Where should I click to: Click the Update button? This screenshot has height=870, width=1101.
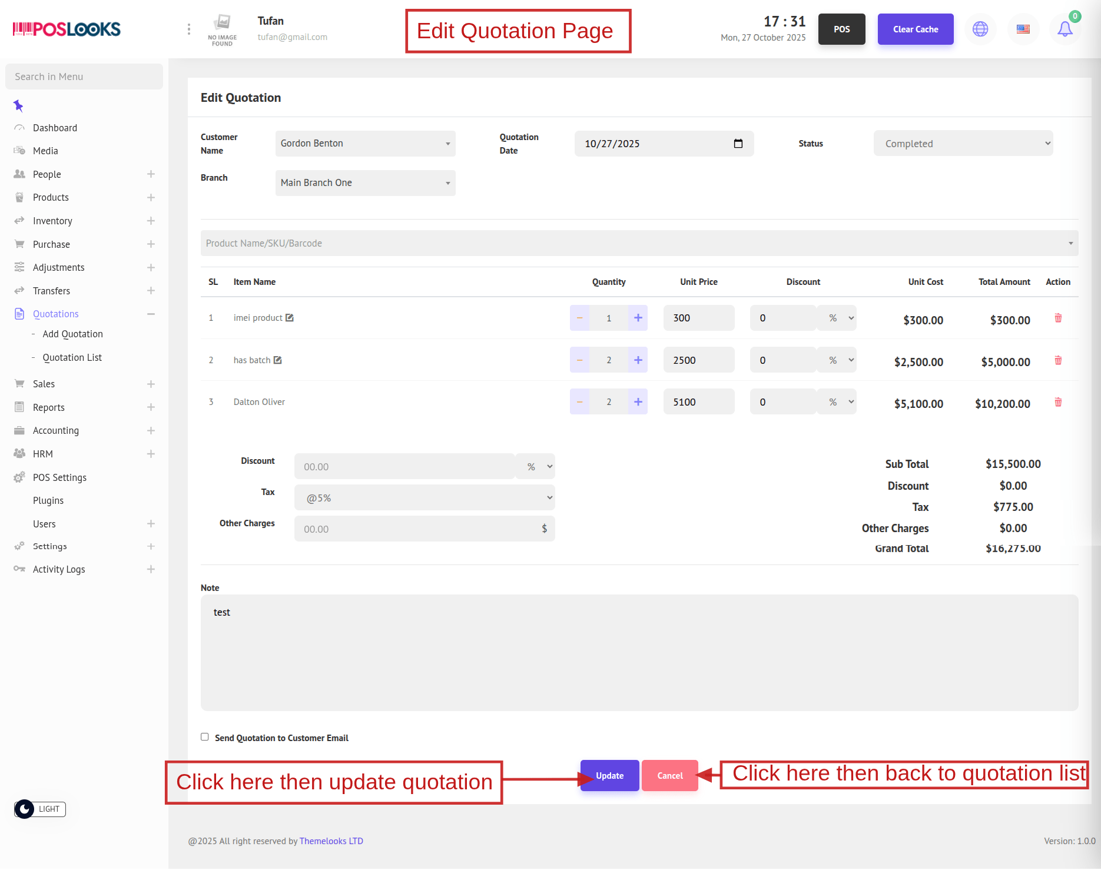point(609,776)
